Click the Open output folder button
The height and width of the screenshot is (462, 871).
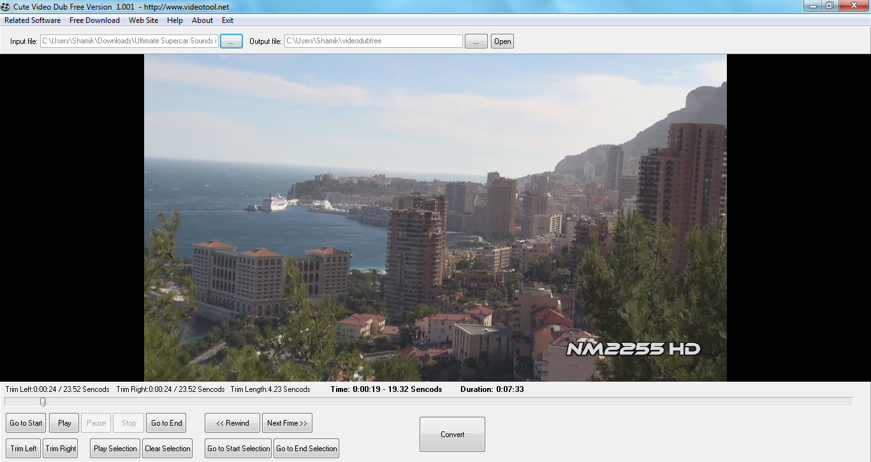[502, 41]
